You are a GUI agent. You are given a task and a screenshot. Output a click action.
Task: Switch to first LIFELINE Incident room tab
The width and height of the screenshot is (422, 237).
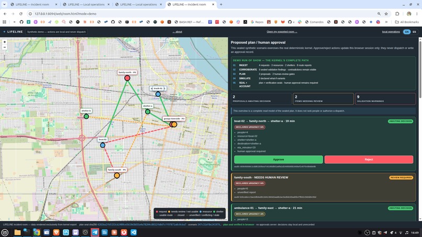[x=32, y=4]
